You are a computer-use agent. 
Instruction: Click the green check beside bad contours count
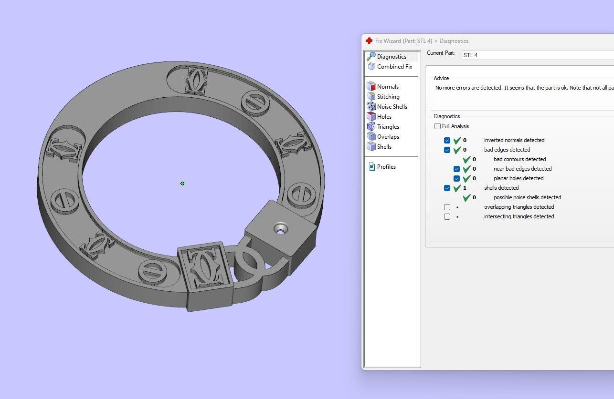pos(466,159)
